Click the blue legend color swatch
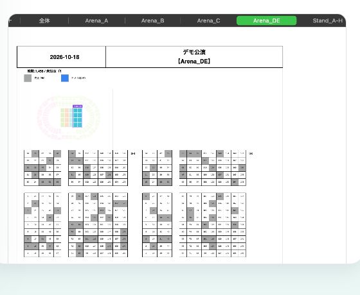 tap(65, 78)
